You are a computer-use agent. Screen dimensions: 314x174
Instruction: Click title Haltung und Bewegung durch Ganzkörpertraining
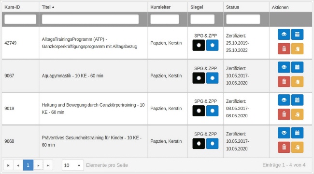93,109
